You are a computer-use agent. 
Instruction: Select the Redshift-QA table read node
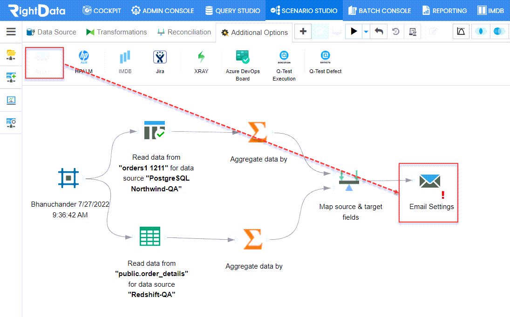[150, 236]
